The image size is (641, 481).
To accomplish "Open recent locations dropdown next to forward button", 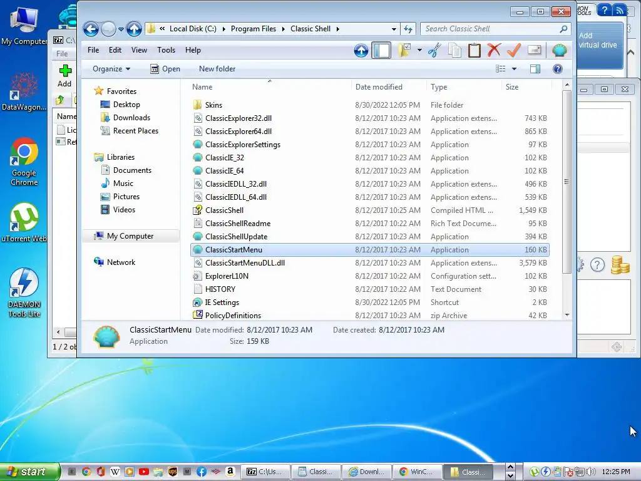I will point(121,29).
